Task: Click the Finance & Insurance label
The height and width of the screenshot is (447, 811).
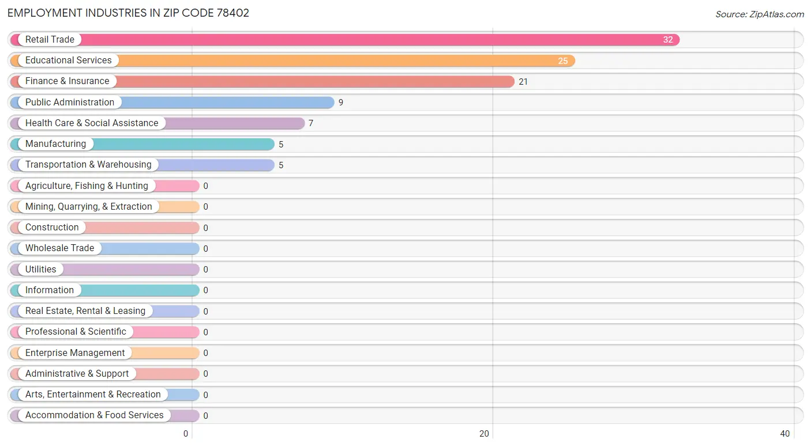Action: tap(67, 81)
